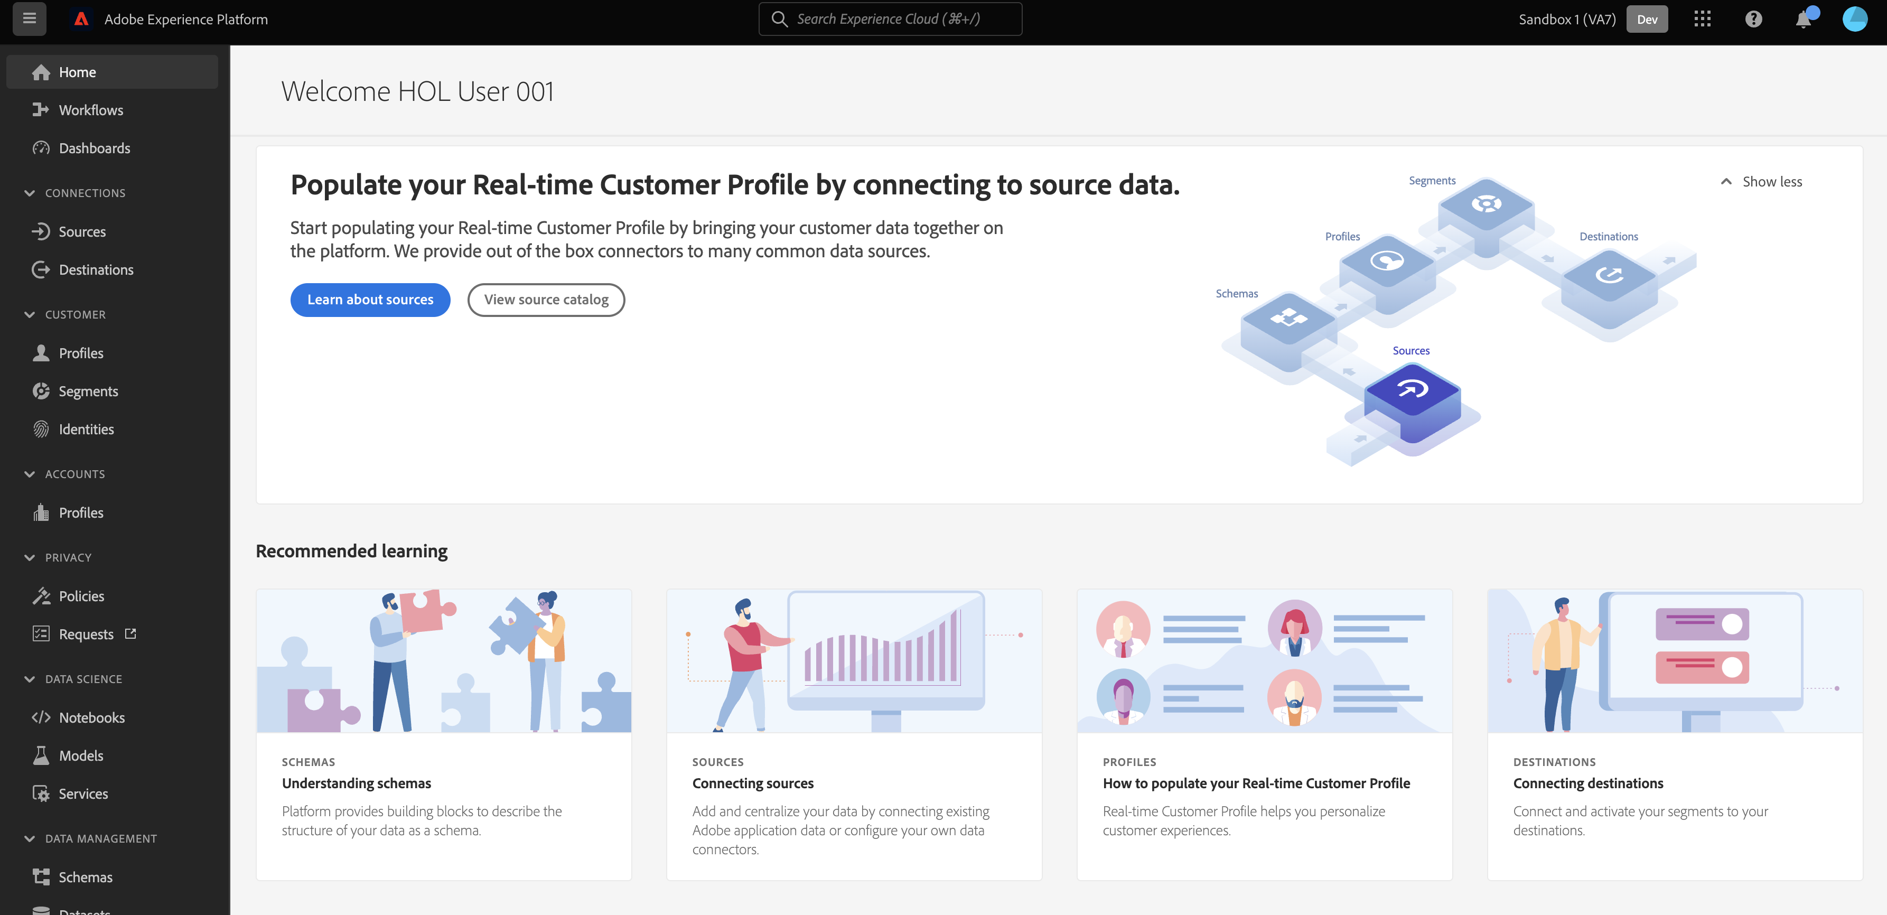Click the Models flask icon
The width and height of the screenshot is (1887, 915).
41,755
